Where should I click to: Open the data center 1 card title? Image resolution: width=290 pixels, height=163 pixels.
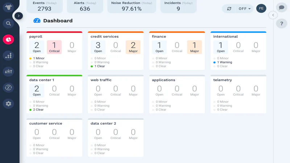pos(42,80)
